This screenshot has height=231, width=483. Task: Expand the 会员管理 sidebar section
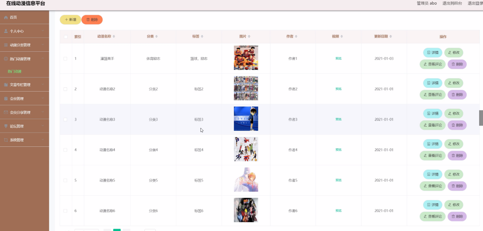pos(24,99)
